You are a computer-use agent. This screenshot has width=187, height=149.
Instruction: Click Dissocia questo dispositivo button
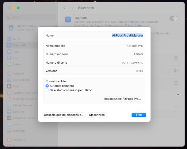pos(64,115)
